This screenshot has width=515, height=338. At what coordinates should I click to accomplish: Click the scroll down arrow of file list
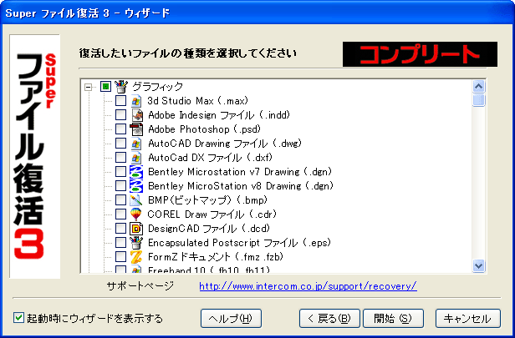478,265
